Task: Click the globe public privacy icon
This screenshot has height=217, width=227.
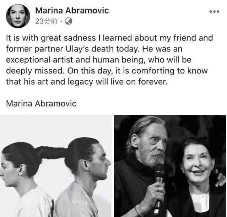Action: pos(69,21)
